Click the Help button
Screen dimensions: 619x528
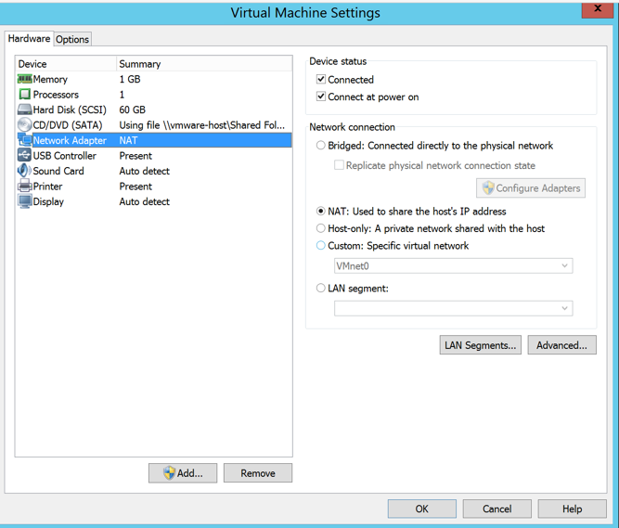(x=572, y=509)
